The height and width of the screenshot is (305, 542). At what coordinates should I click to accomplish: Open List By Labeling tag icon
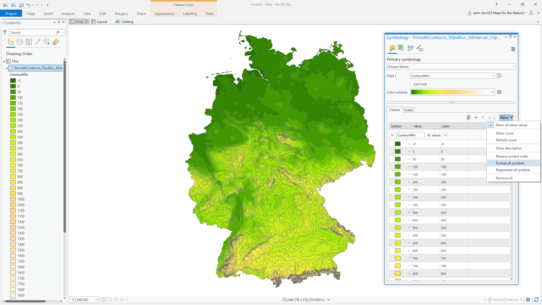[56, 42]
